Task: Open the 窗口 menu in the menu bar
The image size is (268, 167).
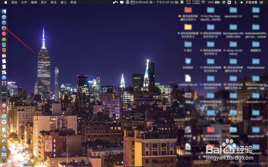Action: click(x=63, y=2)
